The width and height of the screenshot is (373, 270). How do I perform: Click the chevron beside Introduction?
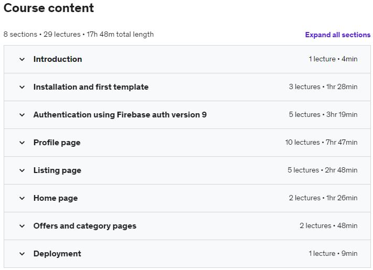pos(22,59)
